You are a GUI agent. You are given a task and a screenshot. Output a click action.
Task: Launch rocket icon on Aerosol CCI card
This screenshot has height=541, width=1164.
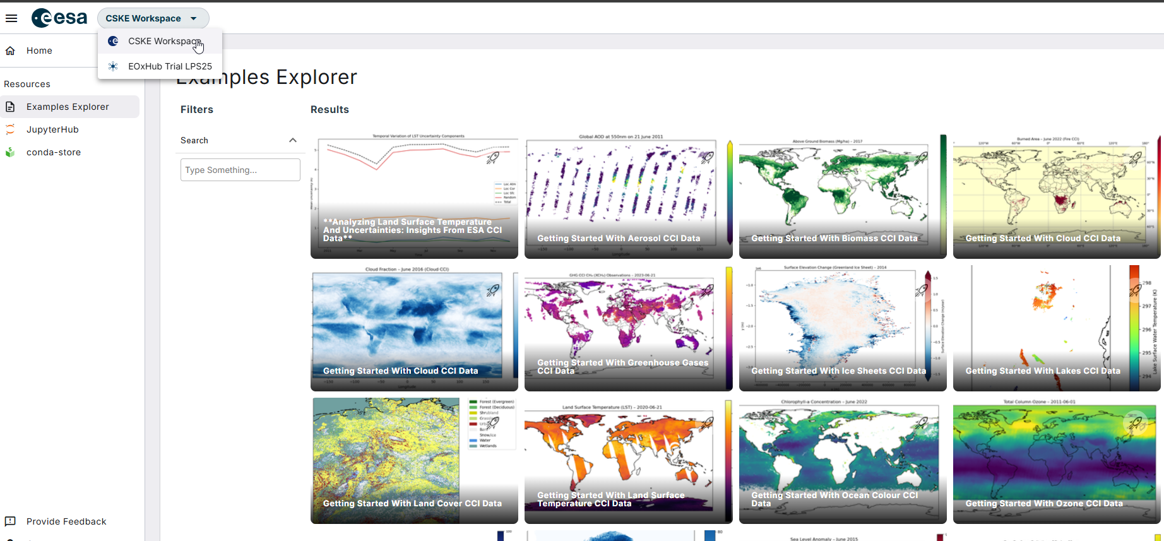point(707,157)
